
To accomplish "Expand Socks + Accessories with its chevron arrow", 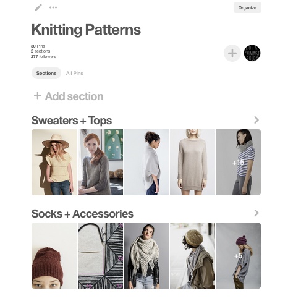I will [256, 213].
